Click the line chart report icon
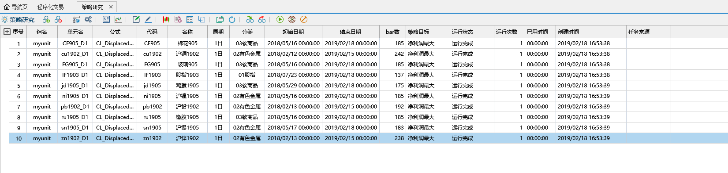The width and height of the screenshot is (728, 173). pyautogui.click(x=118, y=19)
